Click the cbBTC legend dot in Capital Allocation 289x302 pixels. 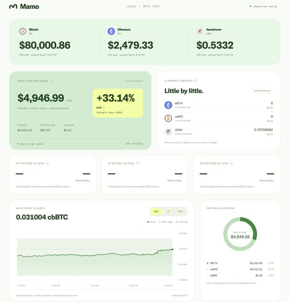pyautogui.click(x=207, y=269)
